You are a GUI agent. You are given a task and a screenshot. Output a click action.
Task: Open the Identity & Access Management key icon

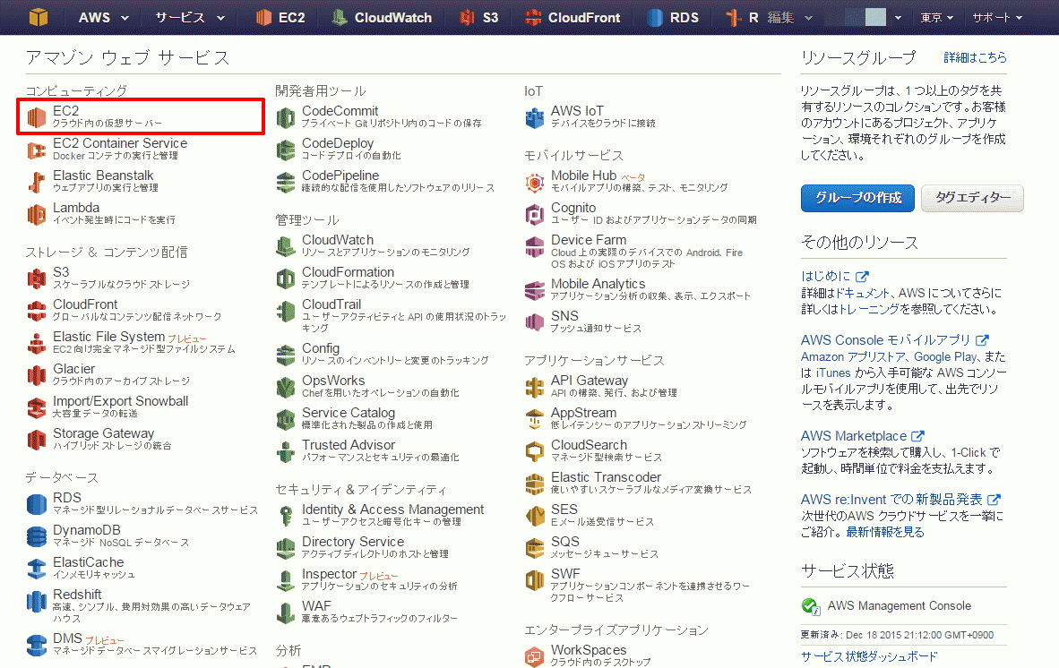[286, 516]
